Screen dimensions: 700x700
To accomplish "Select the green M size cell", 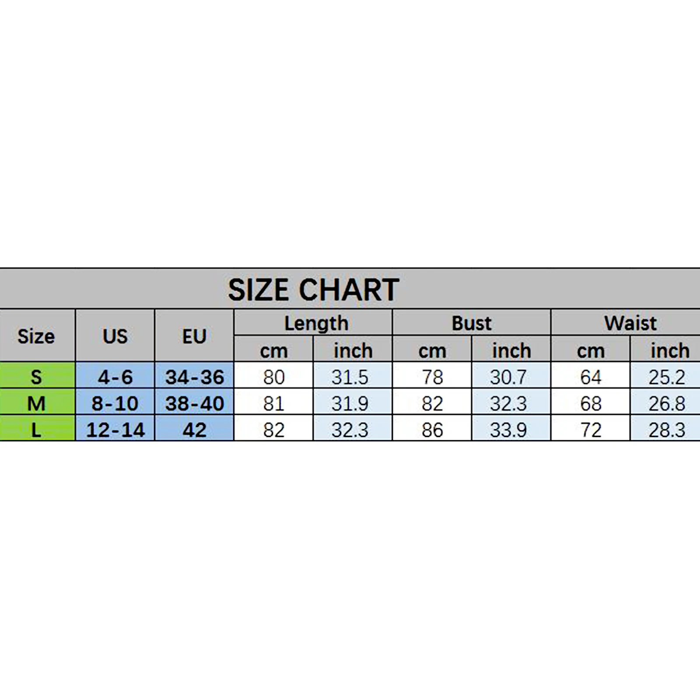I will tap(36, 403).
